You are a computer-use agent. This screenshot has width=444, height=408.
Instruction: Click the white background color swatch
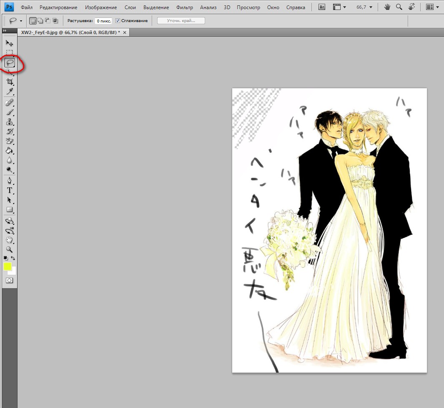[13, 272]
